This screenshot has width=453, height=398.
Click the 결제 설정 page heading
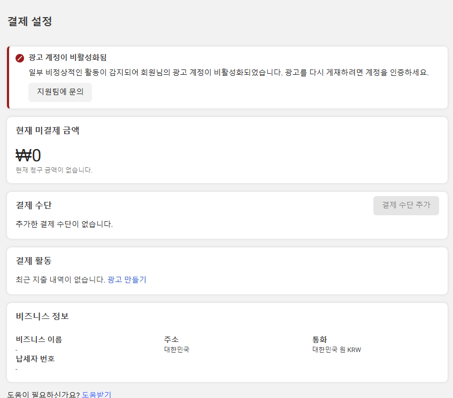point(29,21)
